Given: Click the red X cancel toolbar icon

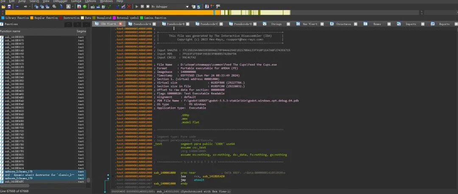Looking at the screenshot, I should [129, 6].
